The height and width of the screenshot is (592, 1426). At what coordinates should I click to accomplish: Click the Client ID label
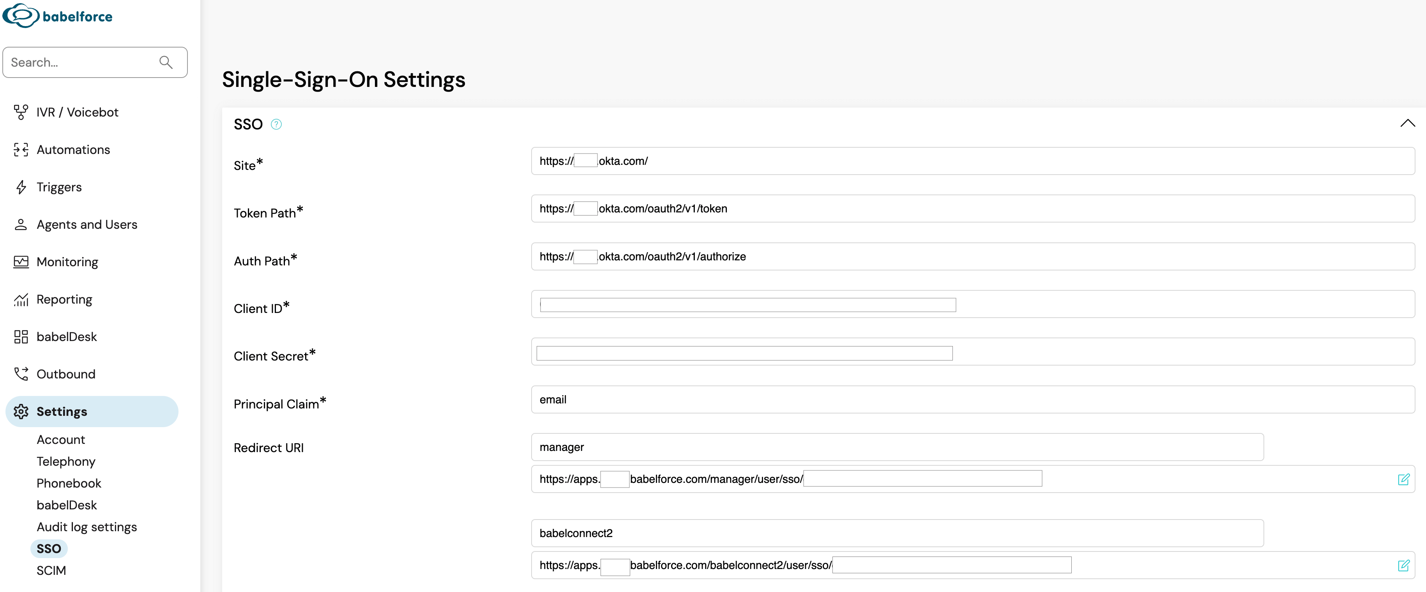(x=262, y=308)
